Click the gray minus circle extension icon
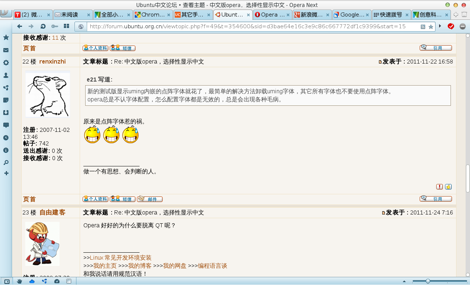 (463, 26)
